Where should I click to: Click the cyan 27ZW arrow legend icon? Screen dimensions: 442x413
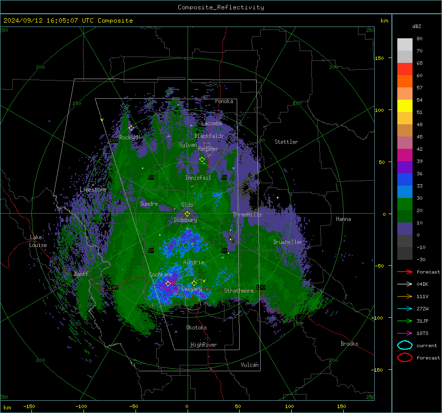coord(405,309)
